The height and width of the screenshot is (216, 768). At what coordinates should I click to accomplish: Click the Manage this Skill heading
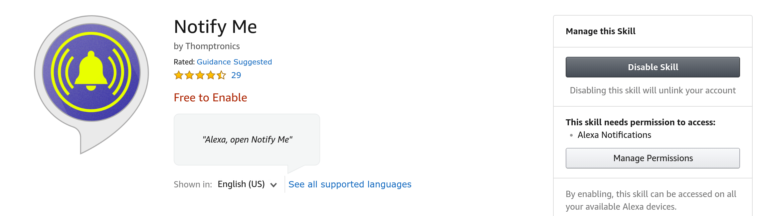coord(600,31)
